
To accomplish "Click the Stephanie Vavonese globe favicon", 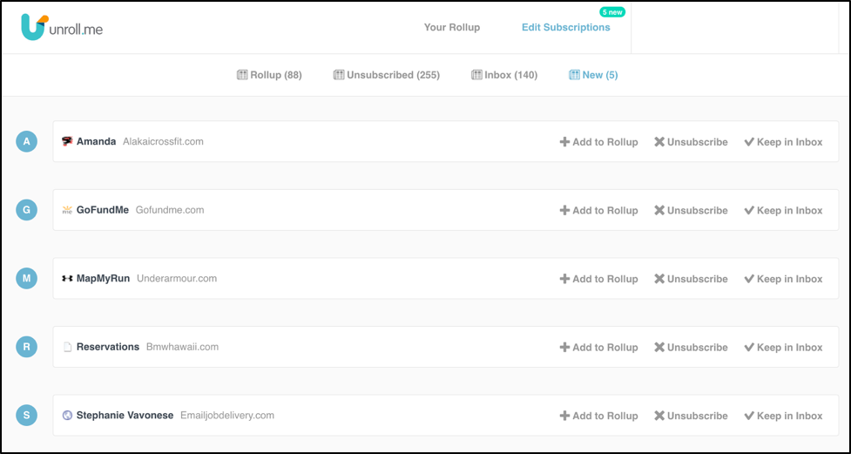I will click(x=67, y=416).
